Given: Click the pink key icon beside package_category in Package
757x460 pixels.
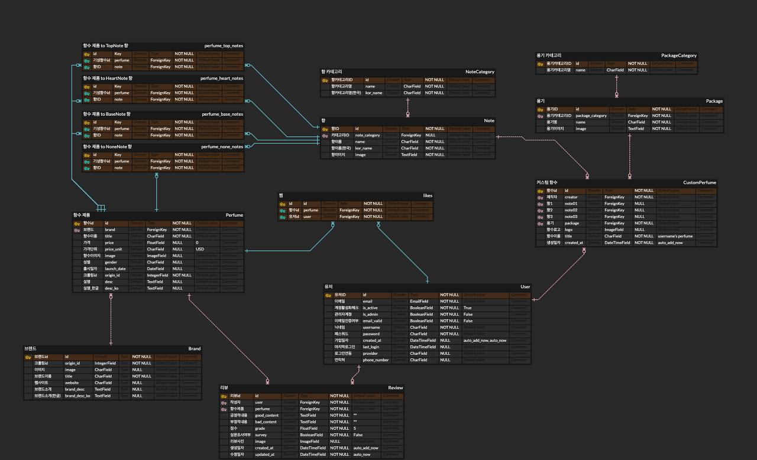Looking at the screenshot, I should [540, 116].
